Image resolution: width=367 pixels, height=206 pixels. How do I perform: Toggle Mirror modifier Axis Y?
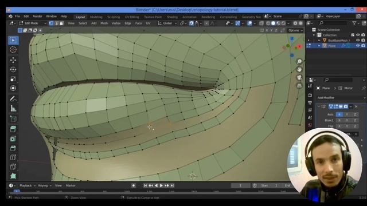pyautogui.click(x=347, y=114)
